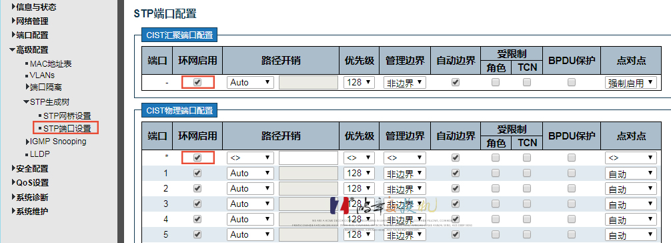Toggle 角色 checkbox for port 4
The width and height of the screenshot is (671, 243).
click(496, 220)
